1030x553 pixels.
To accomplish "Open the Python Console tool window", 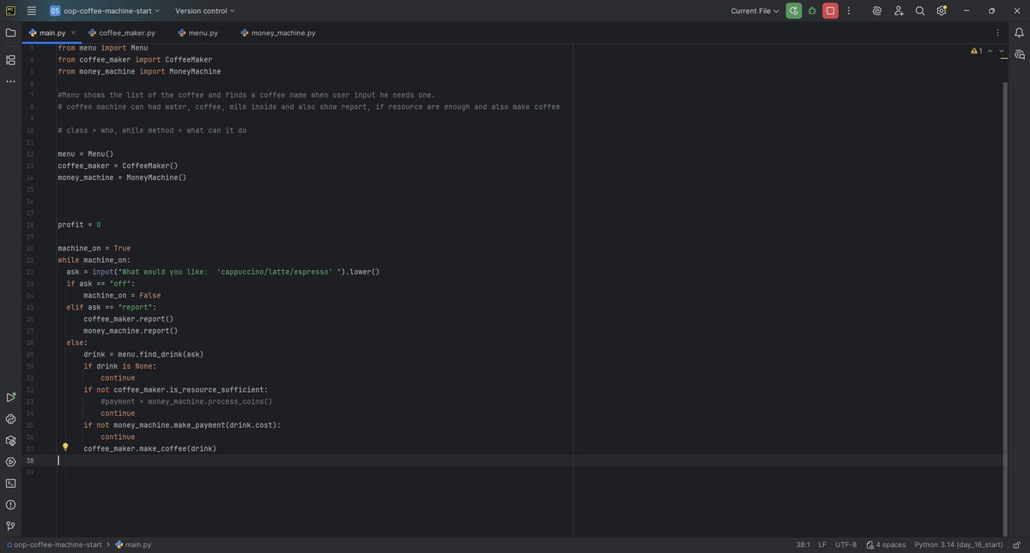I will click(x=10, y=419).
